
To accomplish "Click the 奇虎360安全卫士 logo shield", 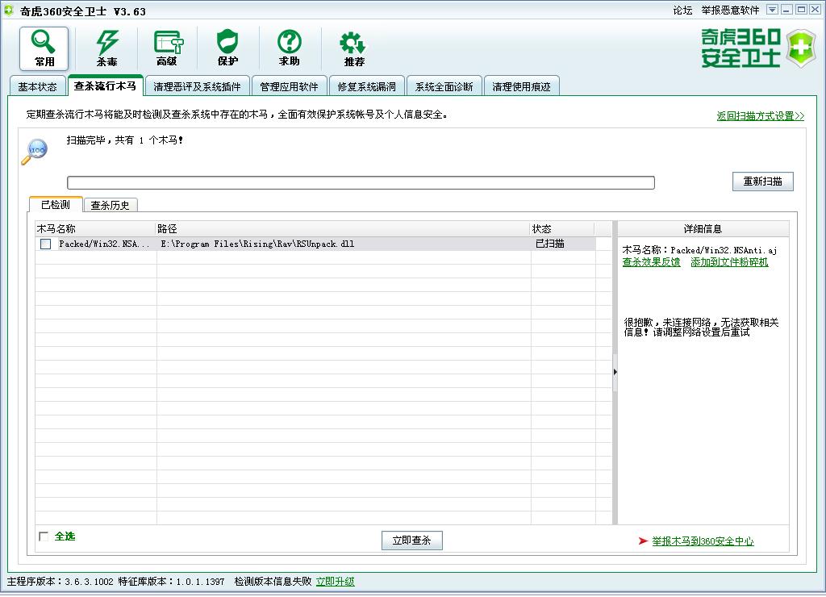I will (x=800, y=48).
